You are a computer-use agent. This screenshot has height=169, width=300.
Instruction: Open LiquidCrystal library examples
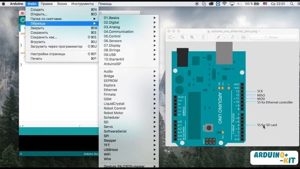coord(129,103)
